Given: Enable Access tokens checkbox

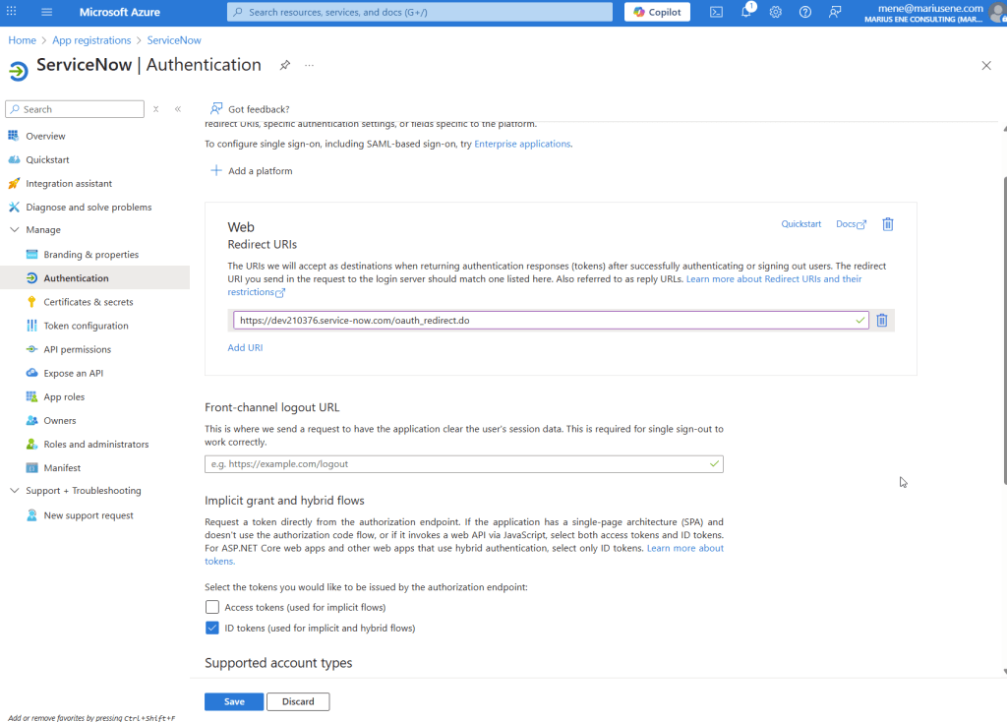Looking at the screenshot, I should pos(212,607).
